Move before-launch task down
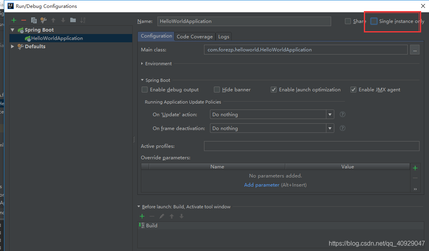The image size is (429, 251). click(x=182, y=216)
